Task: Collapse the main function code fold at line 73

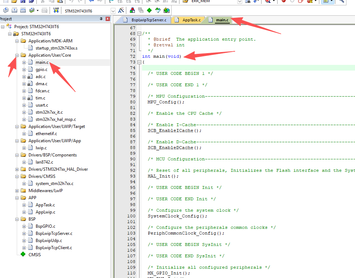Action: tap(139, 62)
